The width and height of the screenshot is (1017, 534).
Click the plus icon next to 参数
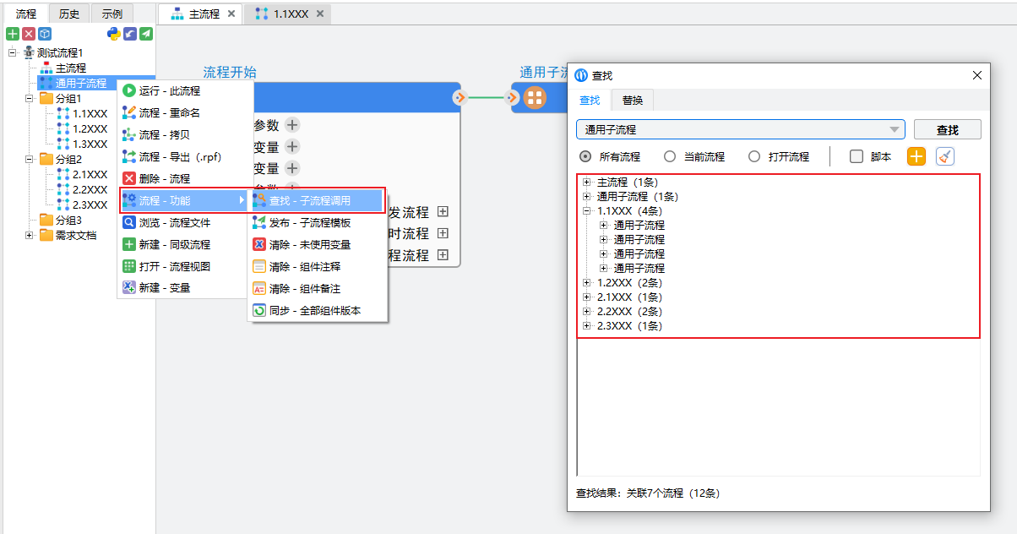point(291,125)
